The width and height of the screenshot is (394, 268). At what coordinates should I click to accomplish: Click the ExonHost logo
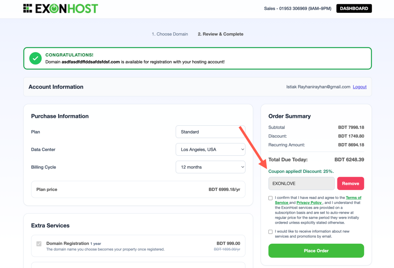pos(60,8)
